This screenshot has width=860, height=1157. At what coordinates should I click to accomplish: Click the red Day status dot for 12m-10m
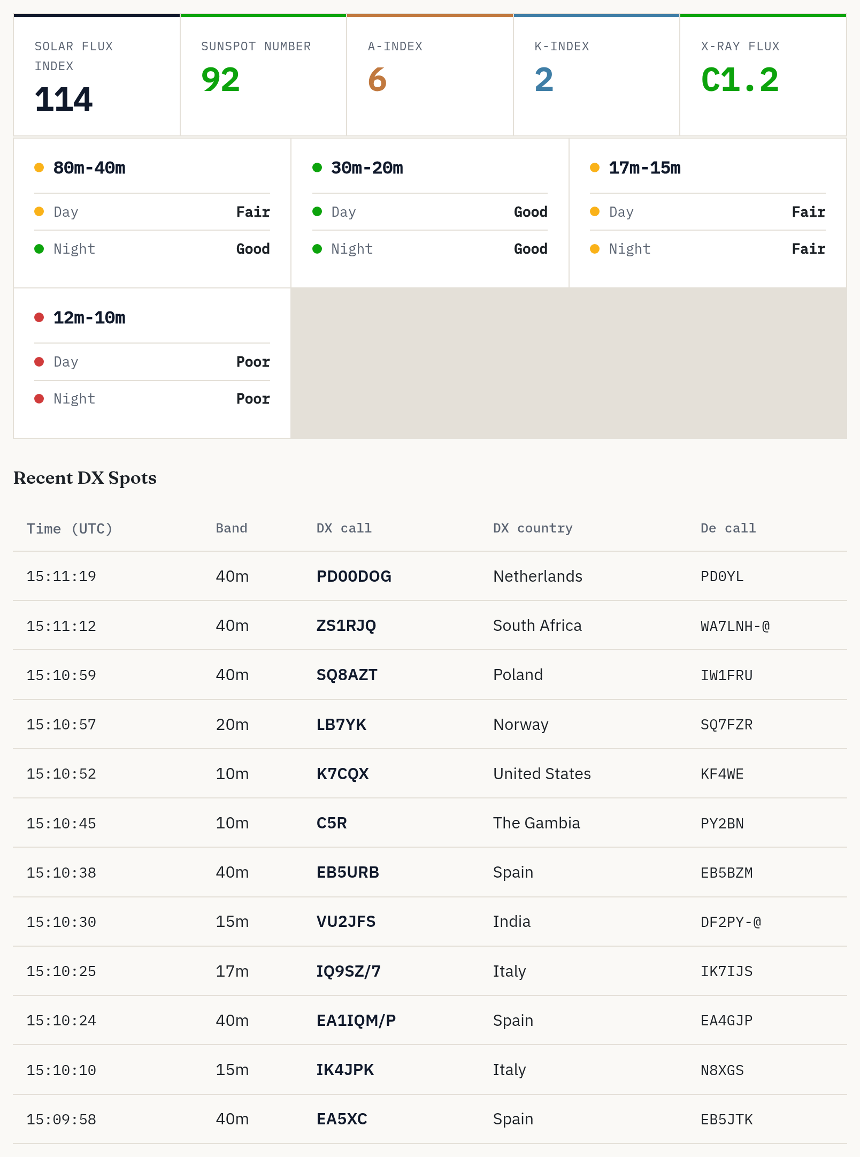tap(39, 362)
